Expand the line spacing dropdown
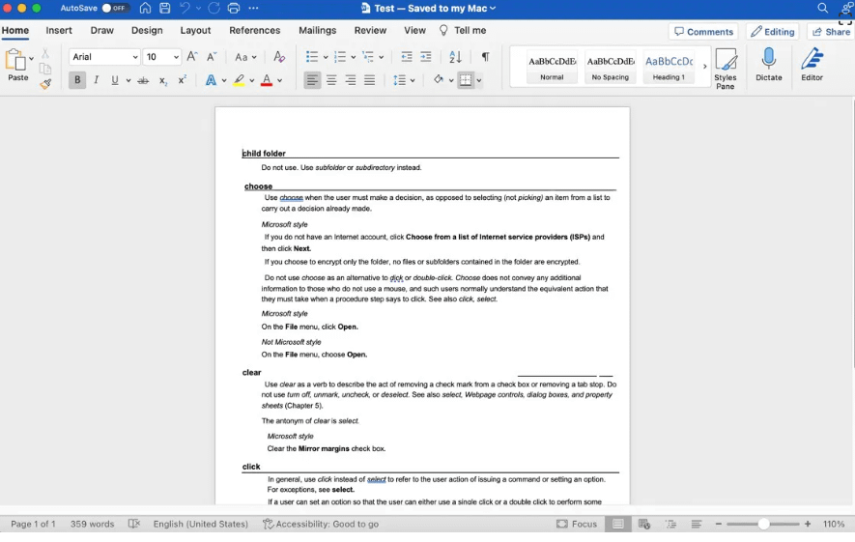This screenshot has height=542, width=855. [404, 81]
